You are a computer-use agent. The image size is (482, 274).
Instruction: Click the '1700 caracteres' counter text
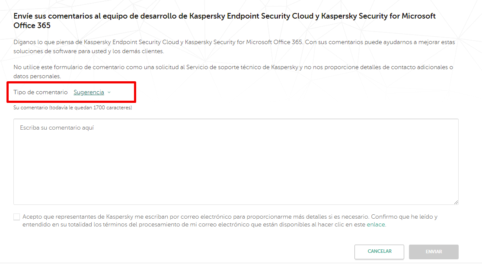click(x=118, y=108)
